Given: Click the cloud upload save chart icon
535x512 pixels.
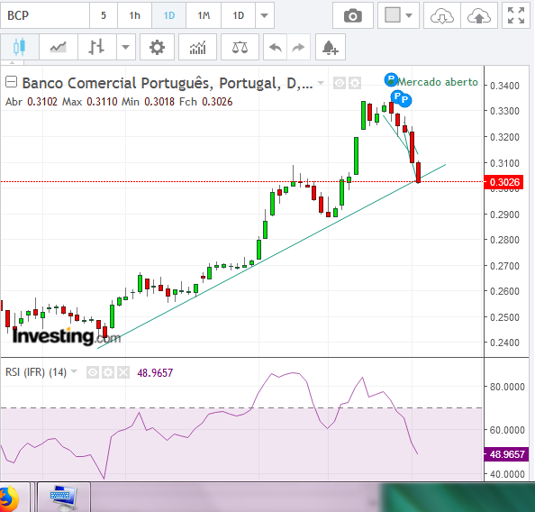Looking at the screenshot, I should 478,15.
